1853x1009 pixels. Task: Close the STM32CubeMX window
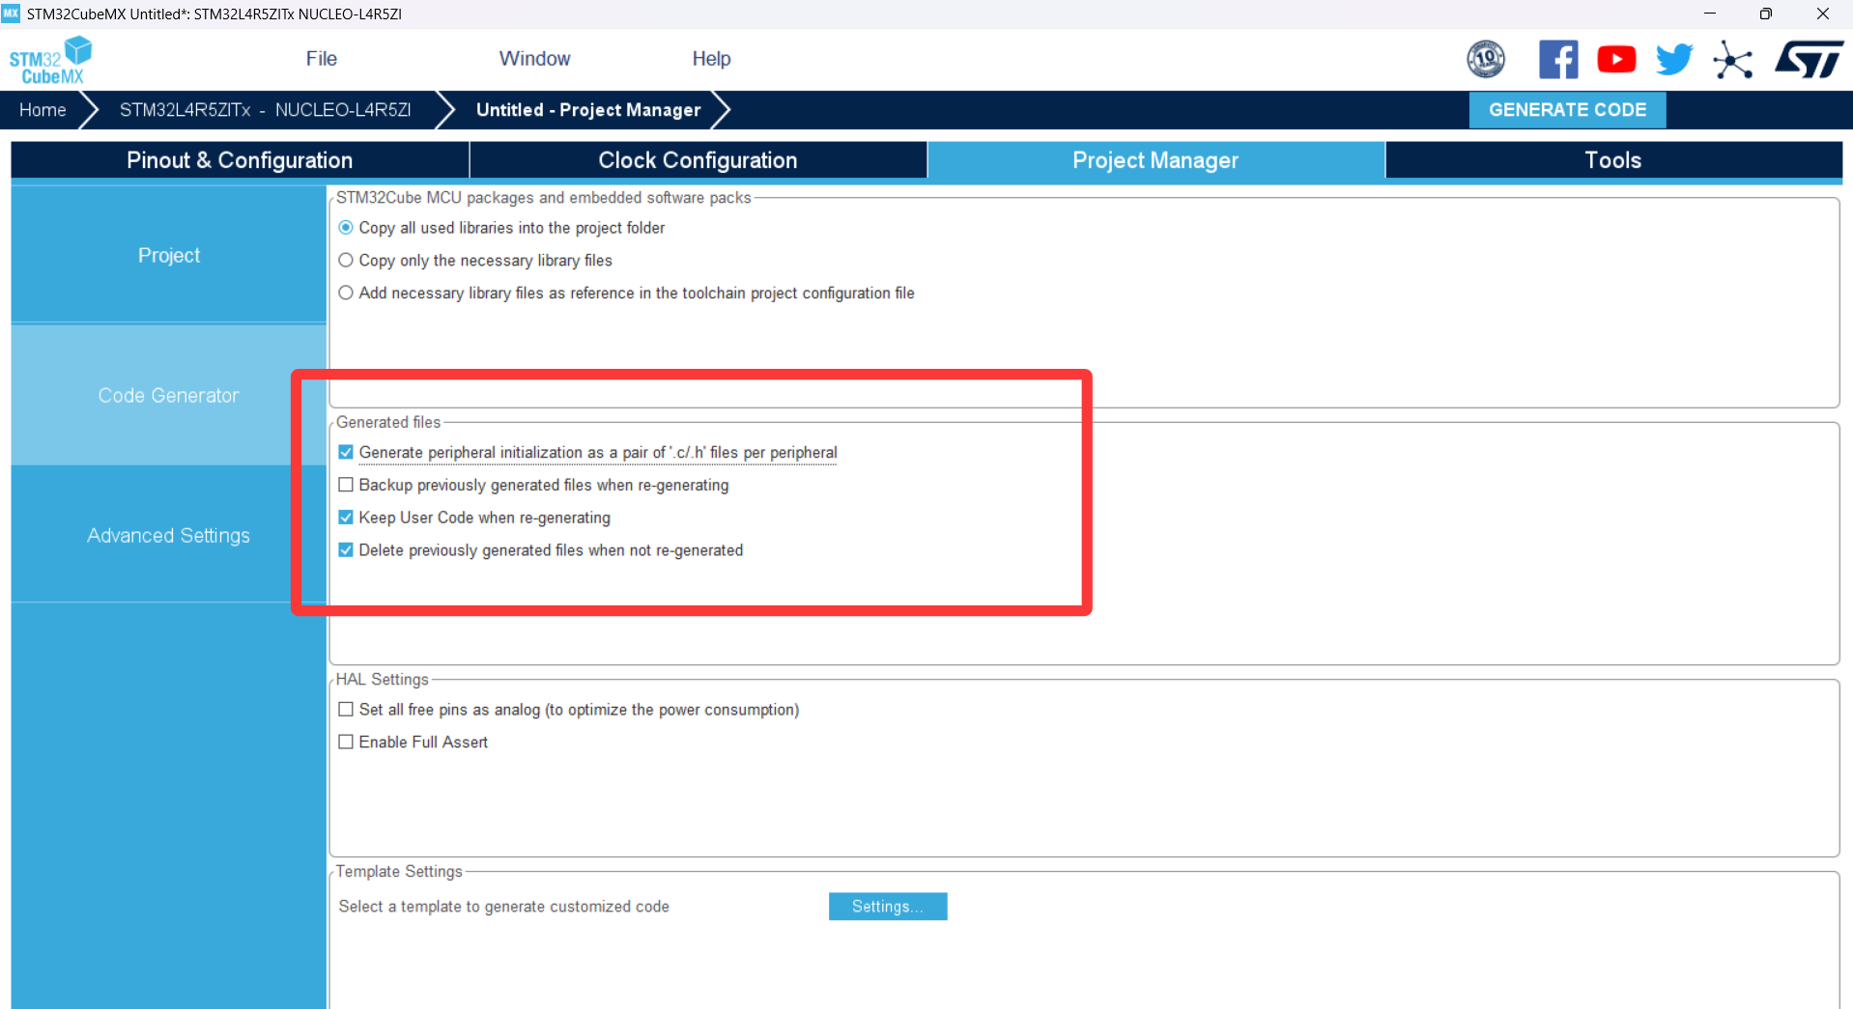1823,14
